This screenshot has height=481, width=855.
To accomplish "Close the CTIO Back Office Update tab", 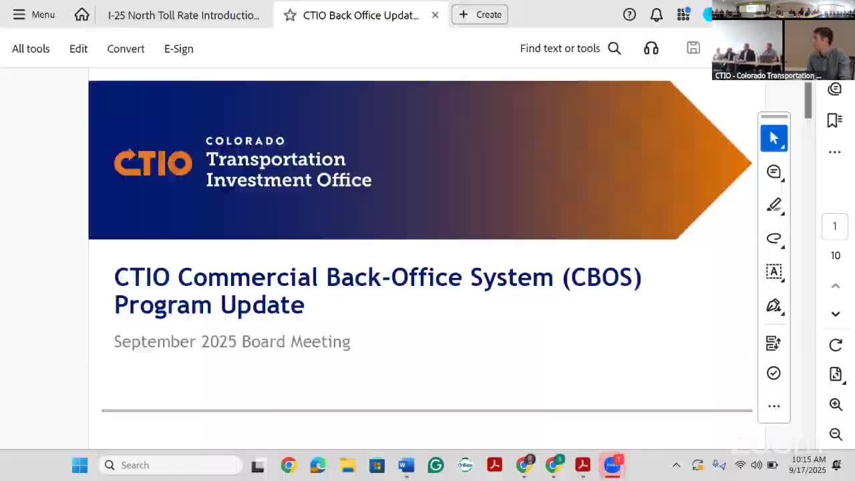I will (x=435, y=15).
